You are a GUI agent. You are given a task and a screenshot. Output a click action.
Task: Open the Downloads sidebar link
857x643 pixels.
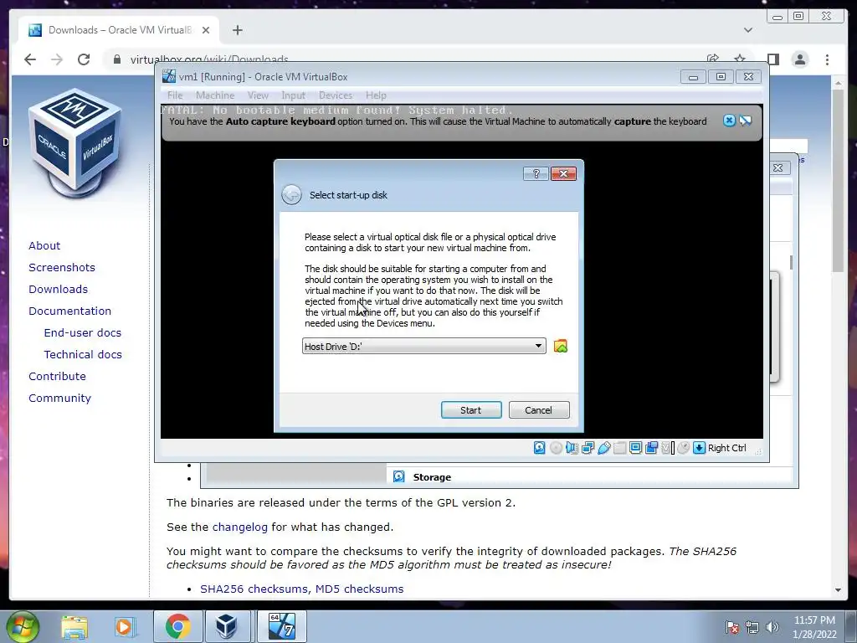point(58,289)
